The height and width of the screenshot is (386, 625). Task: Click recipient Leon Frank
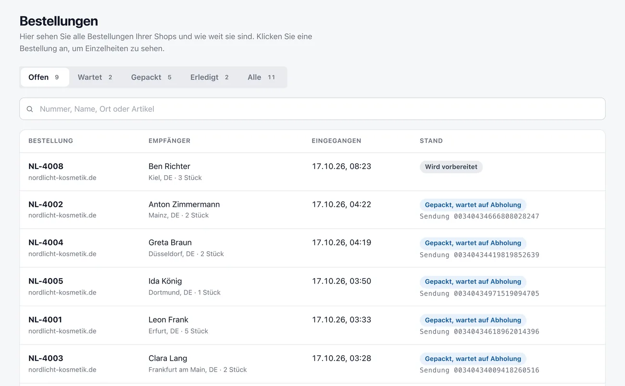(x=168, y=320)
